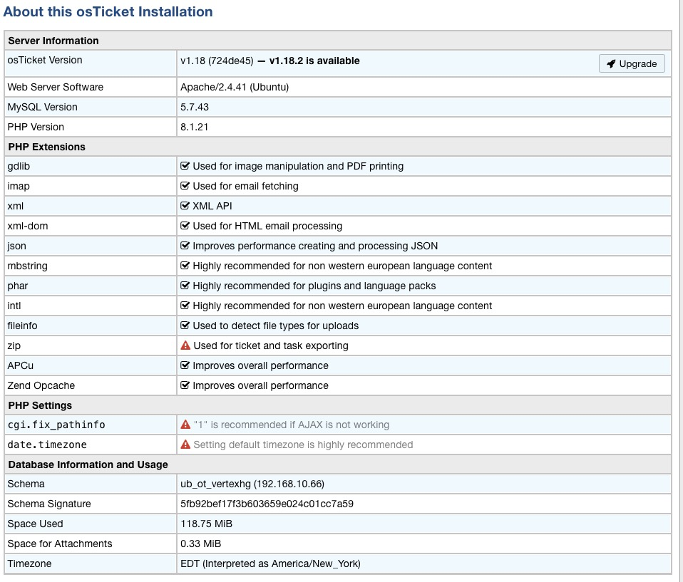The image size is (683, 582).
Task: Click the check icon in mbstring row
Action: pyautogui.click(x=185, y=266)
